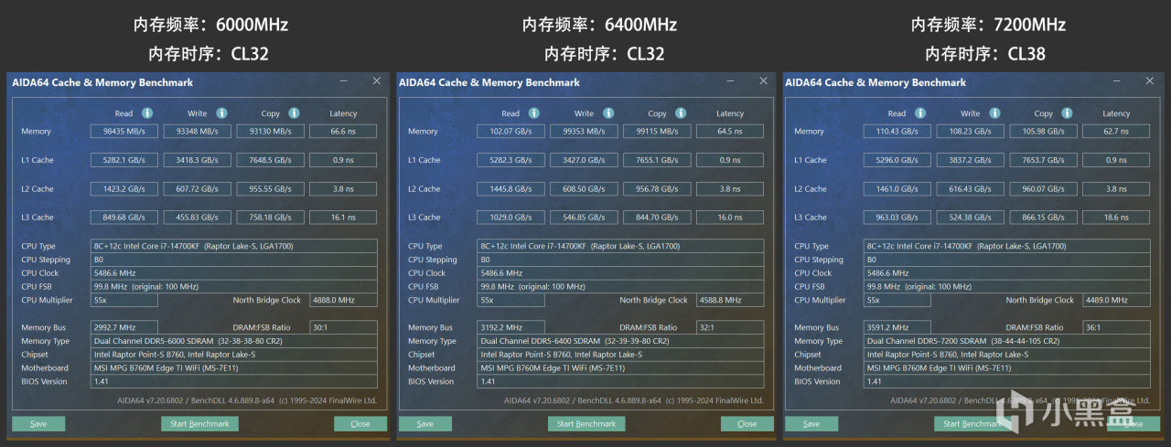Select memory read value 98435 MB/s
The height and width of the screenshot is (447, 1171).
124,131
